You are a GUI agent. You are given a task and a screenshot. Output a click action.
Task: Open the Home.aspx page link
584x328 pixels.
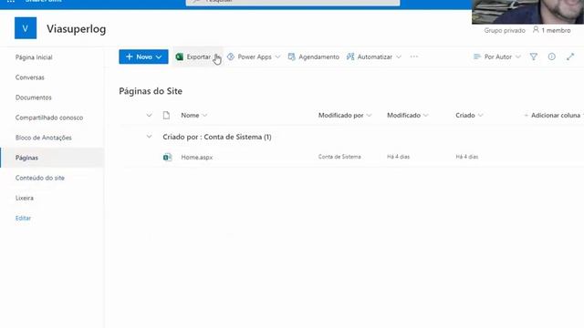197,158
